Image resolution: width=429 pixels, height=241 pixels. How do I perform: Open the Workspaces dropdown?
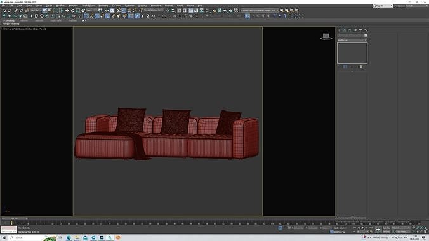(x=416, y=6)
